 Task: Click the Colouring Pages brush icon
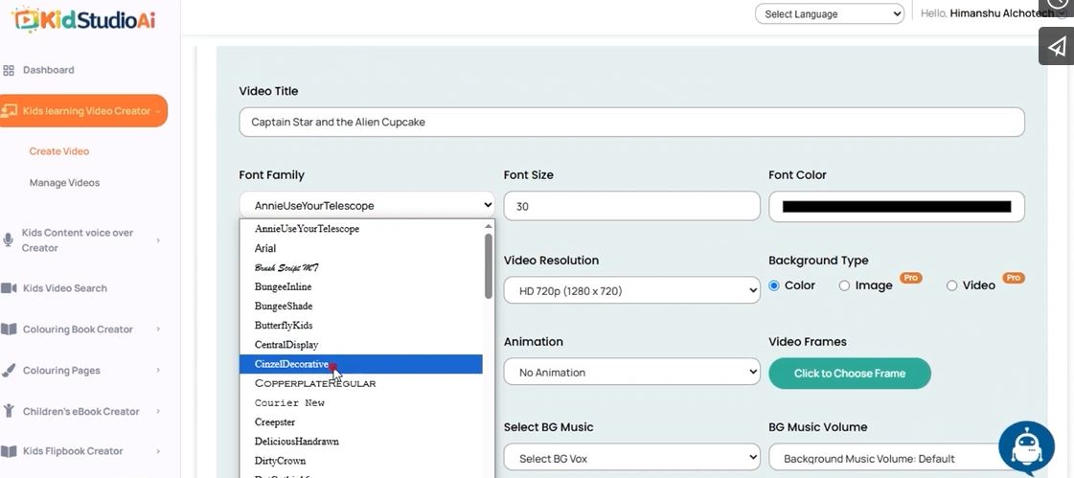pos(9,371)
